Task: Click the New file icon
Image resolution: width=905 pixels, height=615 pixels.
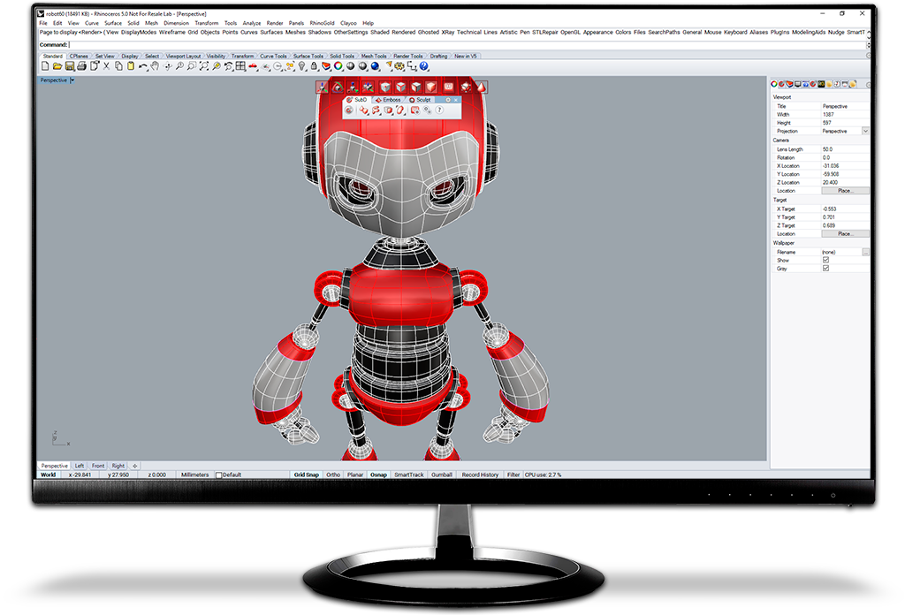Action: (45, 66)
